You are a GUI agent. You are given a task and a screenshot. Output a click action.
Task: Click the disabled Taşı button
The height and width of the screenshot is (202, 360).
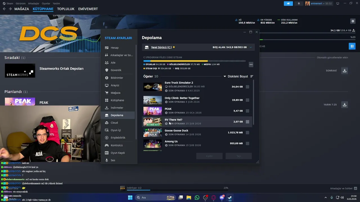pos(238,156)
